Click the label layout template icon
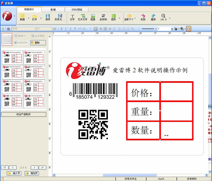 [7, 39]
